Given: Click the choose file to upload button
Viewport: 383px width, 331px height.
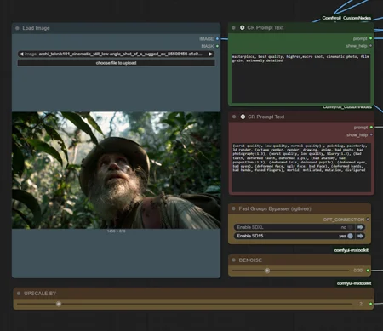Looking at the screenshot, I should coord(117,63).
